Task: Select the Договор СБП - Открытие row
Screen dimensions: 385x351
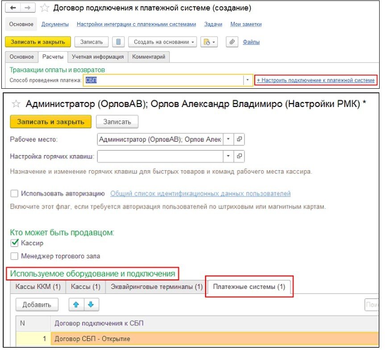Action: (x=215, y=339)
